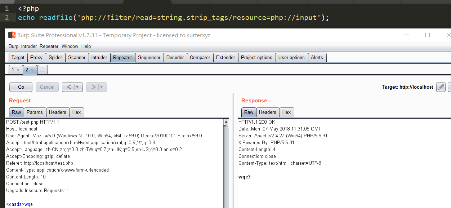Viewport: 451px width, 208px height.
Task: Expand the back history dropdown arrow
Action: point(78,87)
